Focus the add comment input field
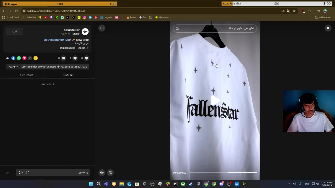The width and height of the screenshot is (335, 188). coord(60,173)
